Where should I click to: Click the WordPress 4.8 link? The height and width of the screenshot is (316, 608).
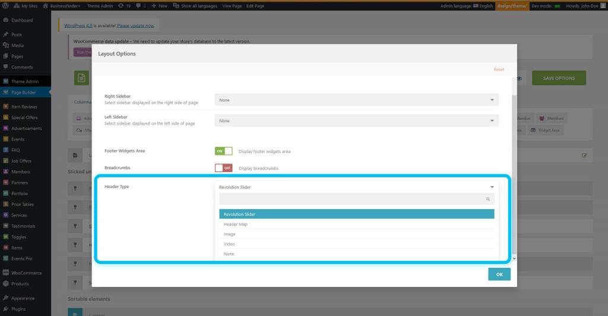78,25
